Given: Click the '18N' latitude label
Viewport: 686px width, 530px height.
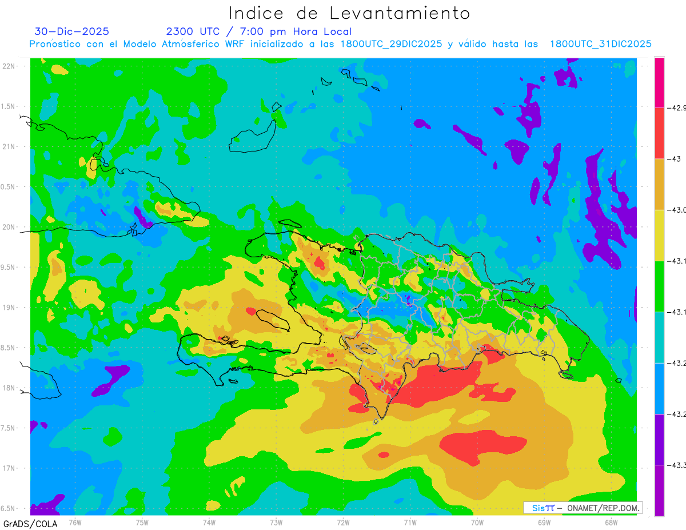Looking at the screenshot, I should point(9,388).
